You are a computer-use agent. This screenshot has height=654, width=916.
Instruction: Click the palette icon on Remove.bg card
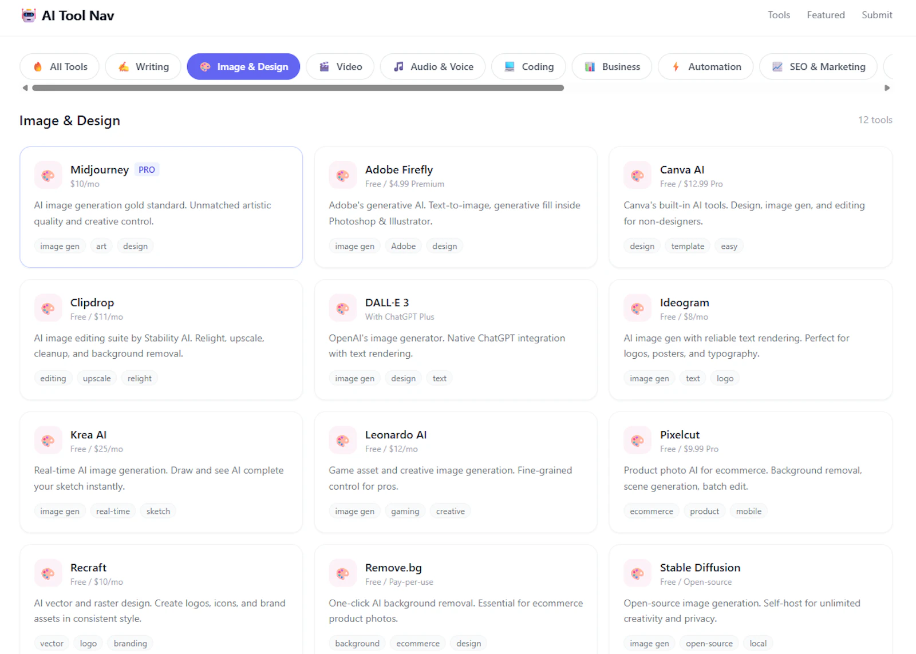(x=343, y=573)
